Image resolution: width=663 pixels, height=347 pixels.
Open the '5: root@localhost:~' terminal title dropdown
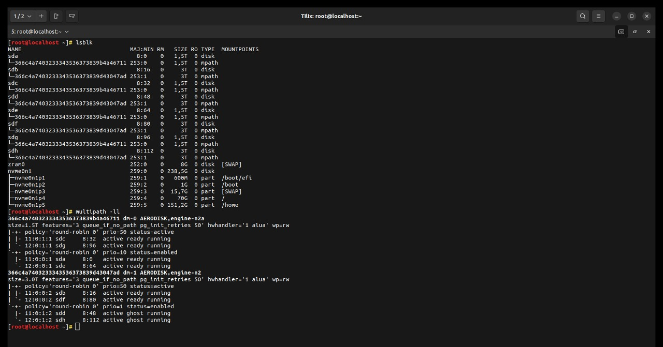point(40,32)
